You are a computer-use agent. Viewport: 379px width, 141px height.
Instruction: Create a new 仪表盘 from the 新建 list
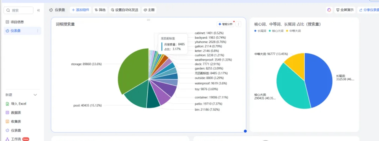(16, 131)
